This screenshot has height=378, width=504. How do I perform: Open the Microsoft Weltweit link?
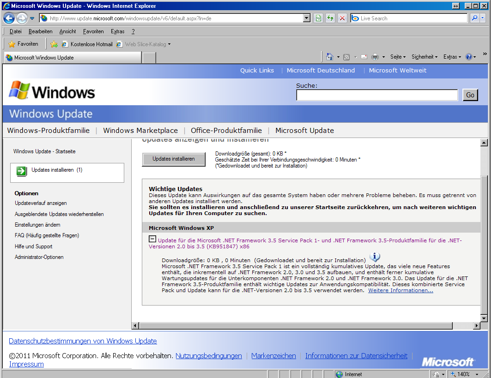[x=398, y=70]
